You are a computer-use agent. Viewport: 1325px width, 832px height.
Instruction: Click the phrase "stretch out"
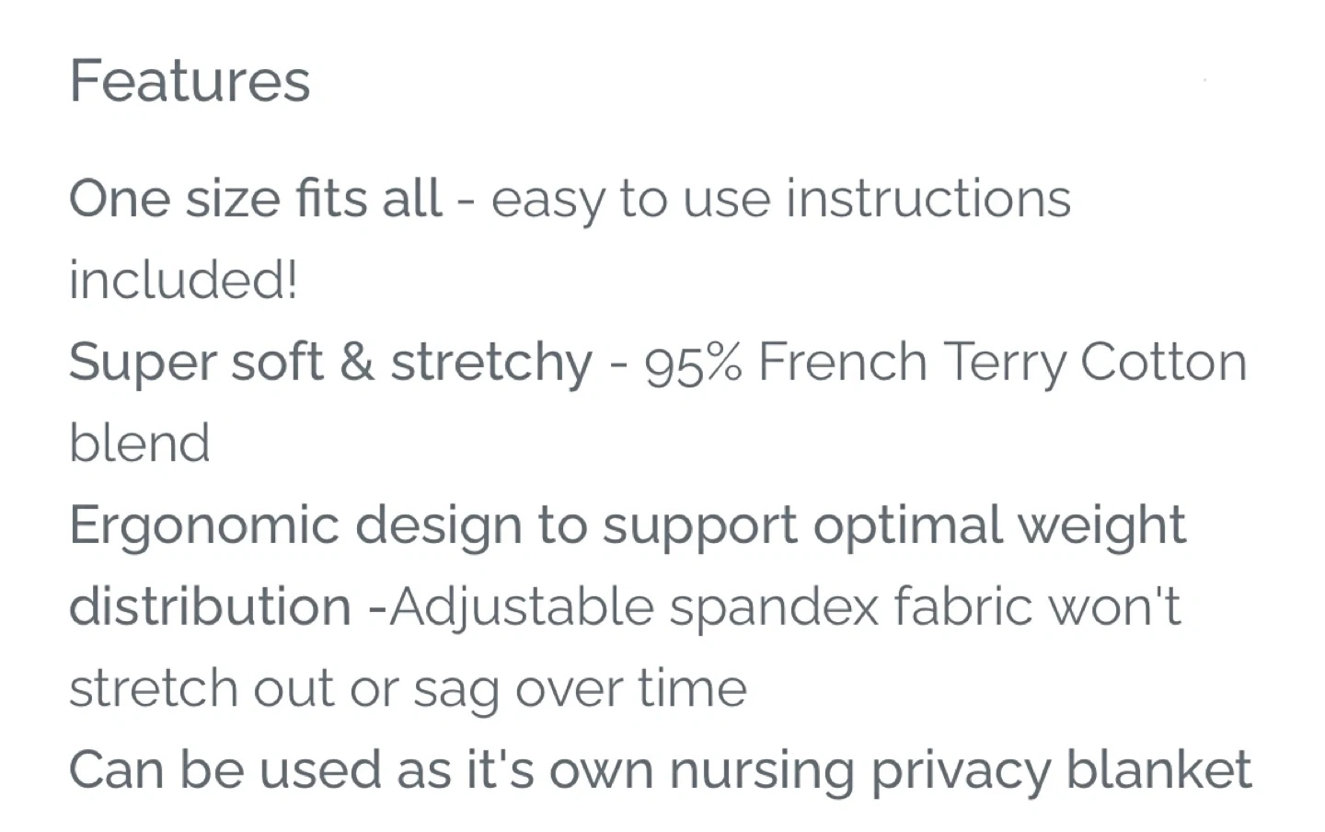(201, 688)
